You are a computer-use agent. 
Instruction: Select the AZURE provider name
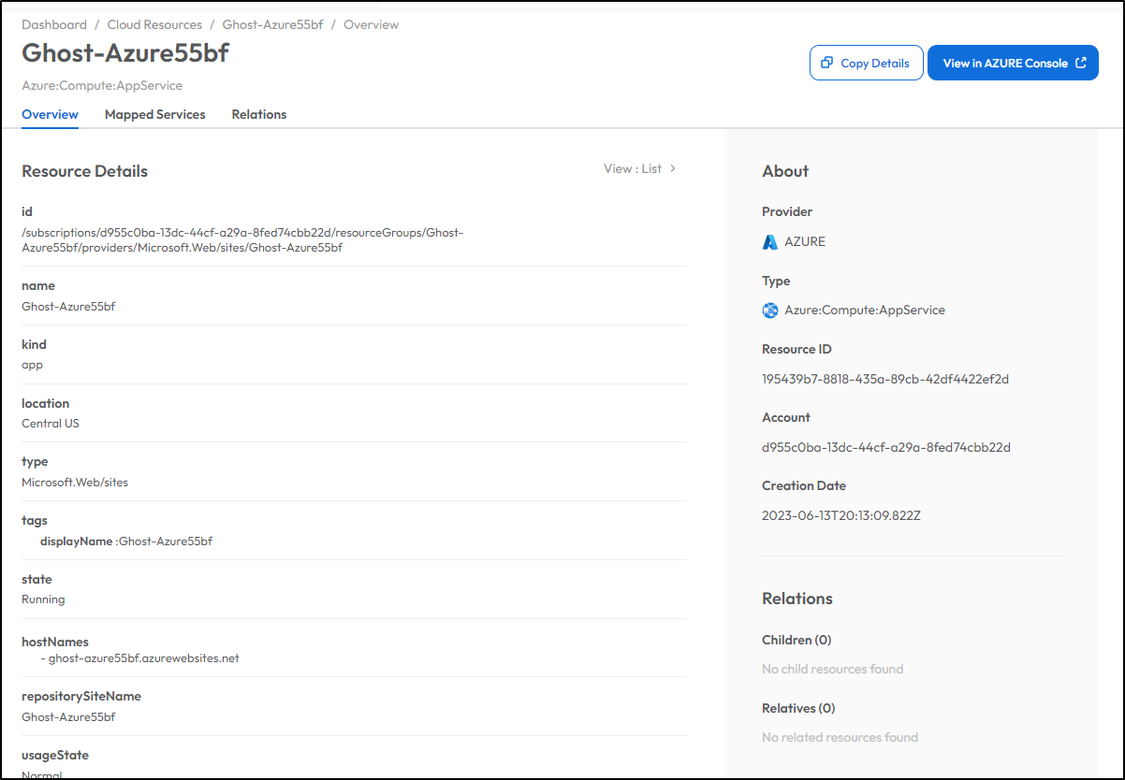(x=805, y=241)
